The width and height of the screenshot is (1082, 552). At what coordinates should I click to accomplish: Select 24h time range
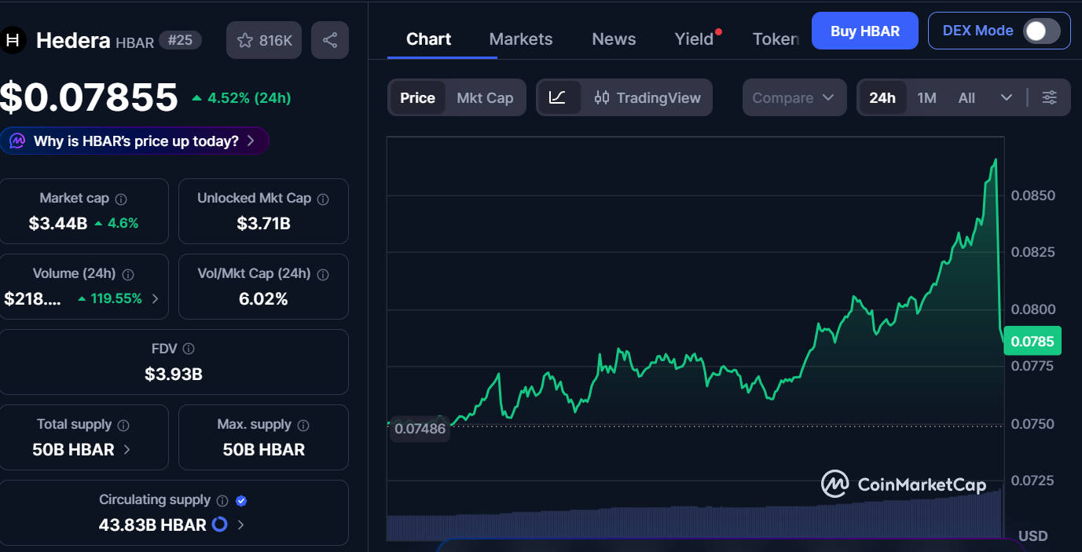click(882, 97)
